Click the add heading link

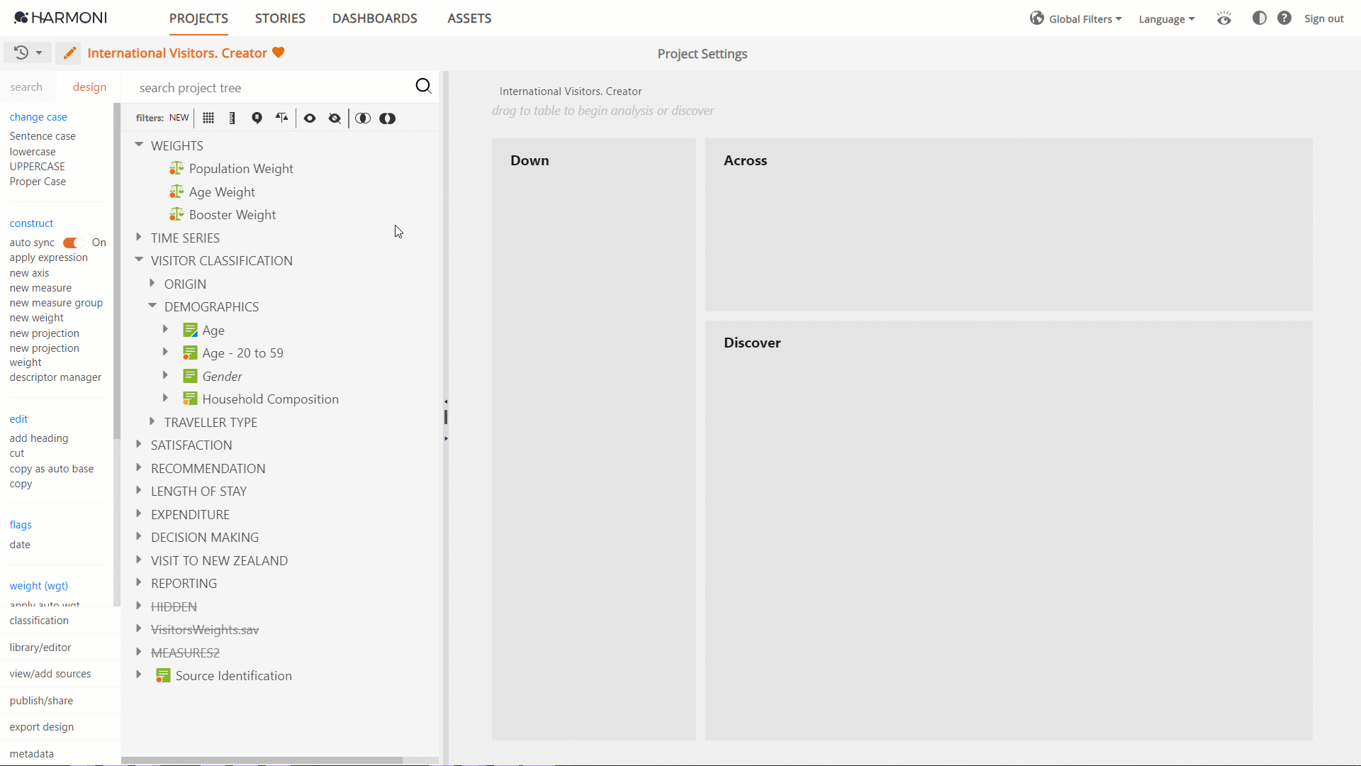coord(39,438)
